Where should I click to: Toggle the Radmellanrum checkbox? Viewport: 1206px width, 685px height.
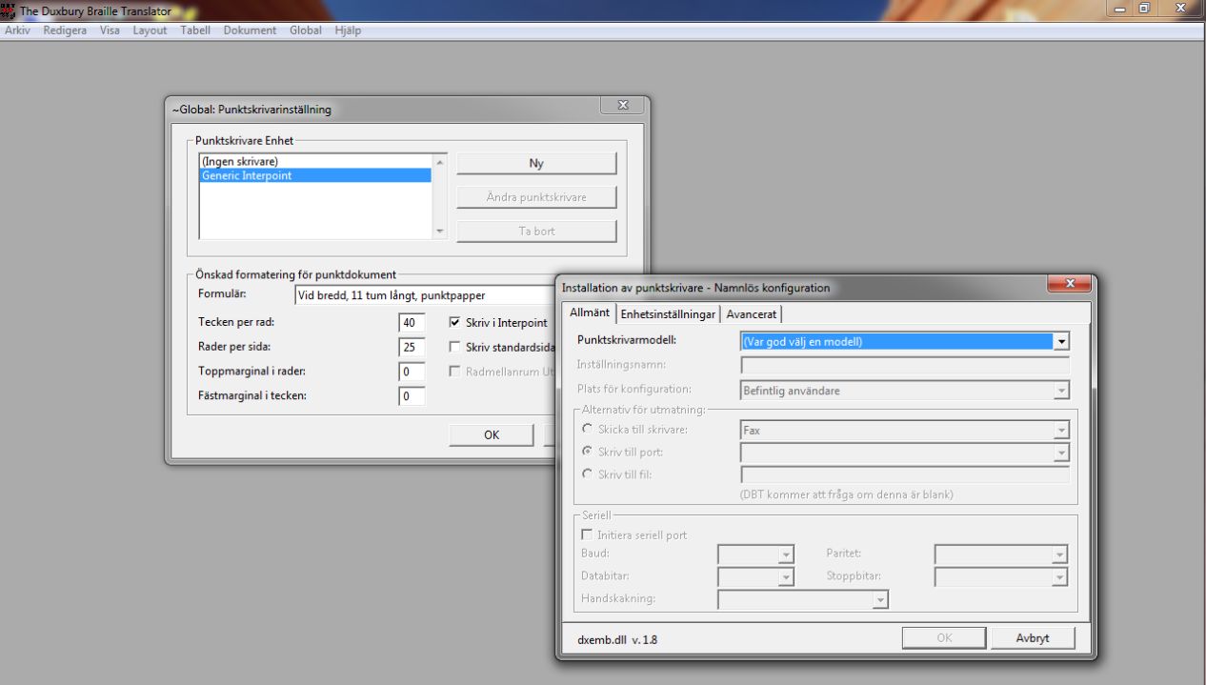tap(454, 372)
